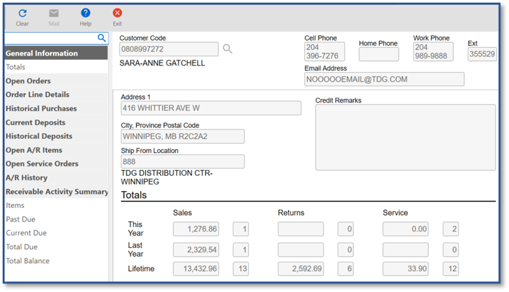Open Help via question mark icon
The height and width of the screenshot is (292, 509).
[x=85, y=13]
